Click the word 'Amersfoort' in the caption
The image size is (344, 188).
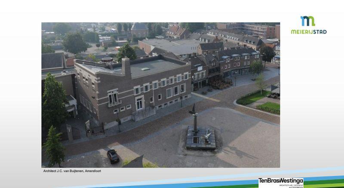pos(92,171)
